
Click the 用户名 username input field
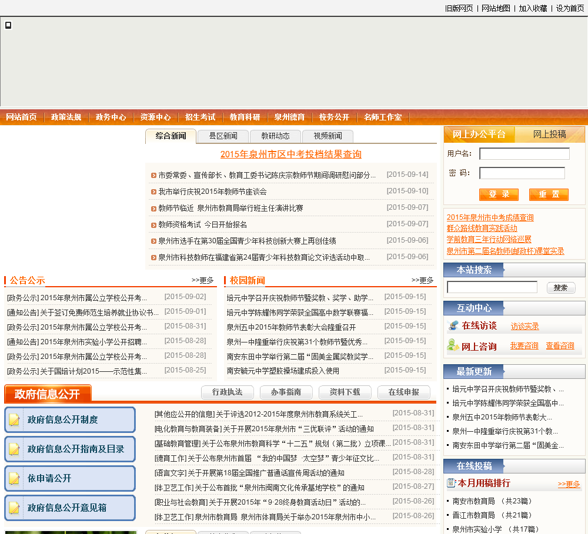[524, 154]
